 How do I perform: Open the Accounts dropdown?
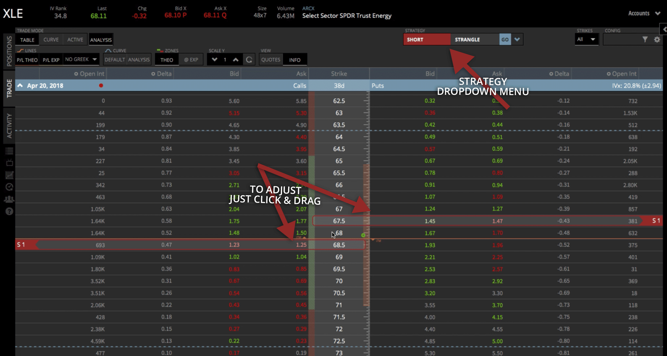644,13
